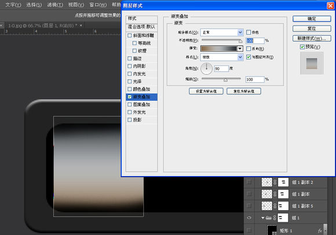Image resolution: width=336 pixels, height=235 pixels.
Task: Click the fx icon on 矩形 1 layer
Action: (x=320, y=230)
